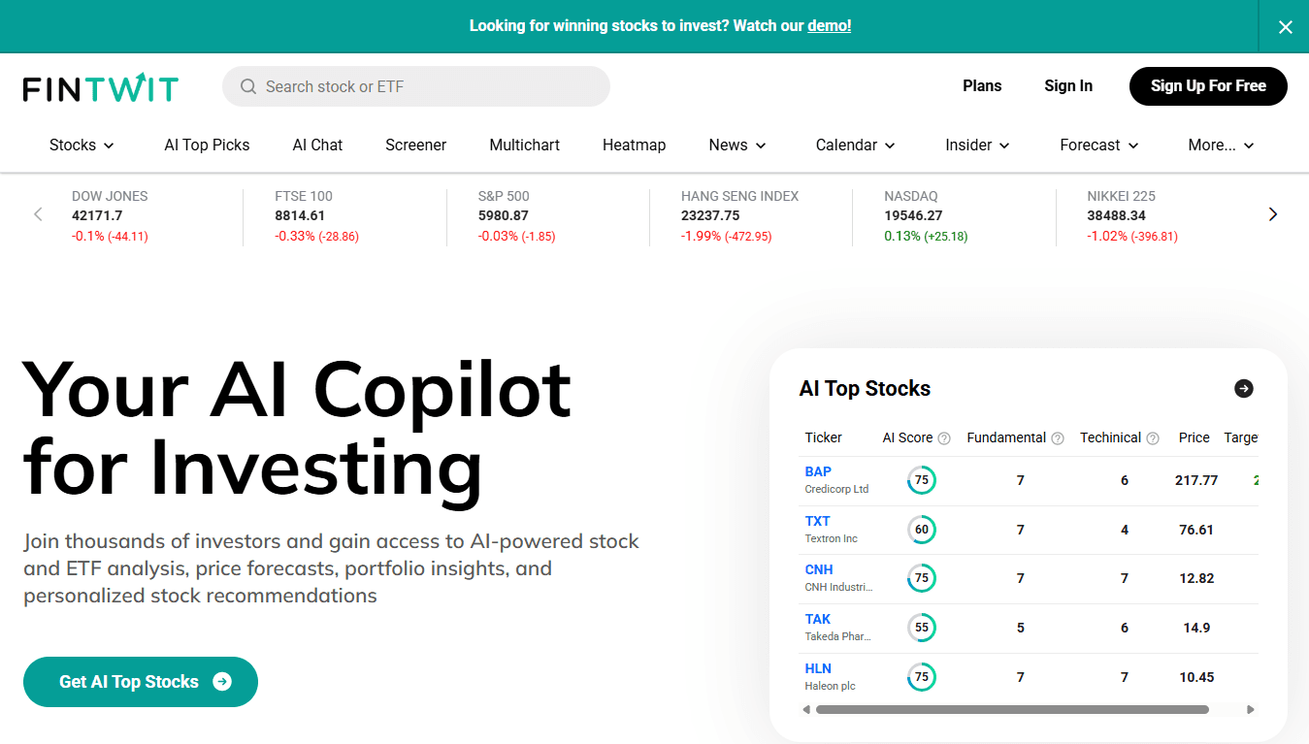The image size is (1309, 744).
Task: Click the Technical column help icon
Action: coord(1153,438)
